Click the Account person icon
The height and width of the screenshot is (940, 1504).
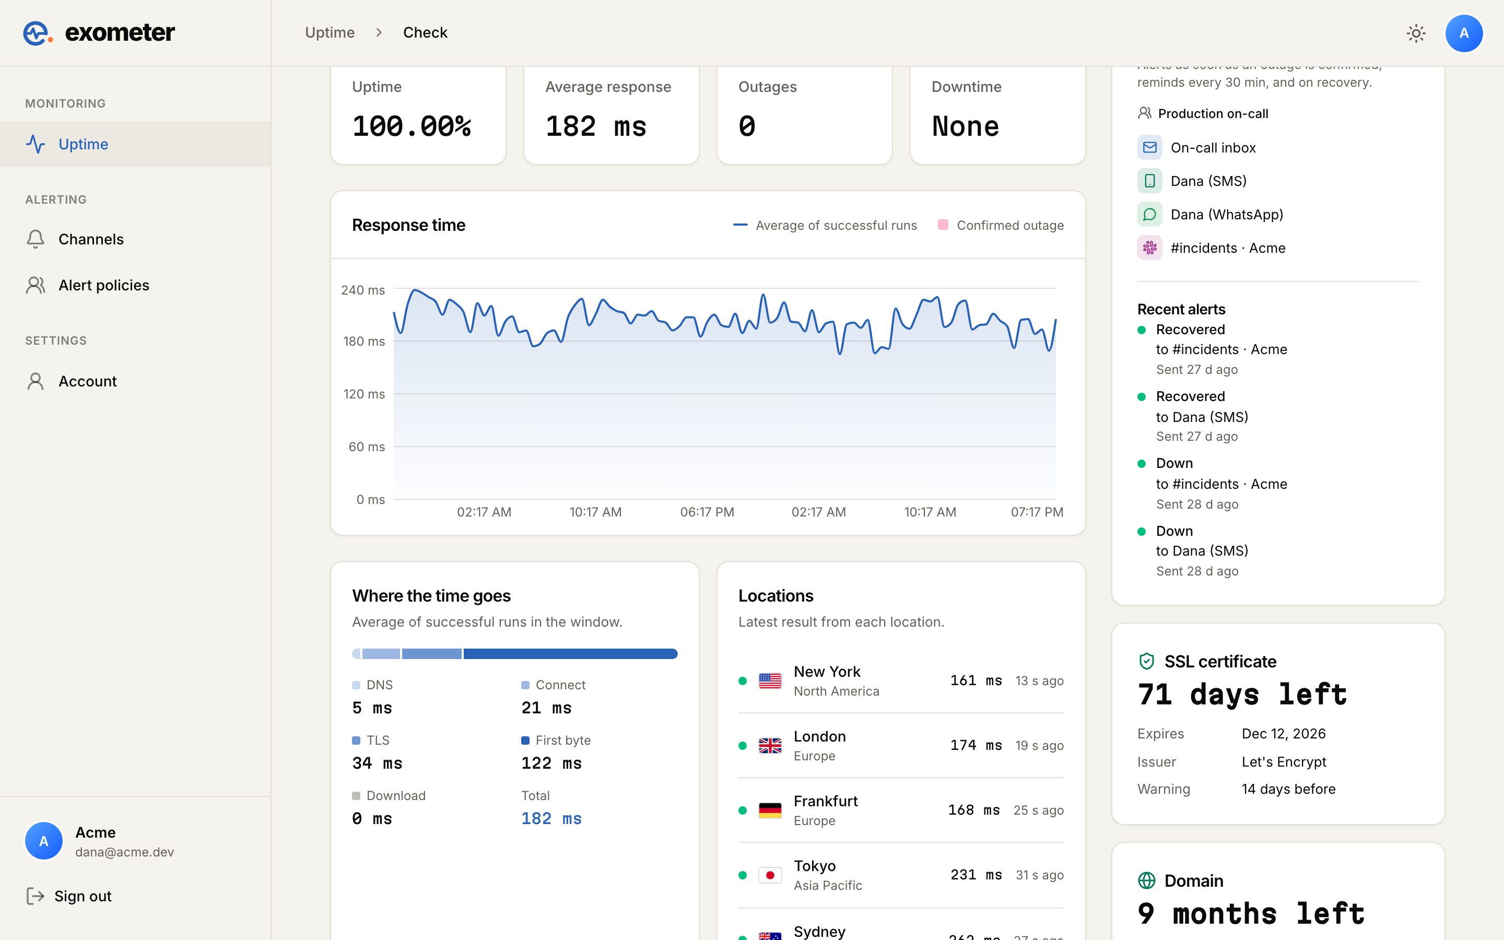[x=36, y=381]
